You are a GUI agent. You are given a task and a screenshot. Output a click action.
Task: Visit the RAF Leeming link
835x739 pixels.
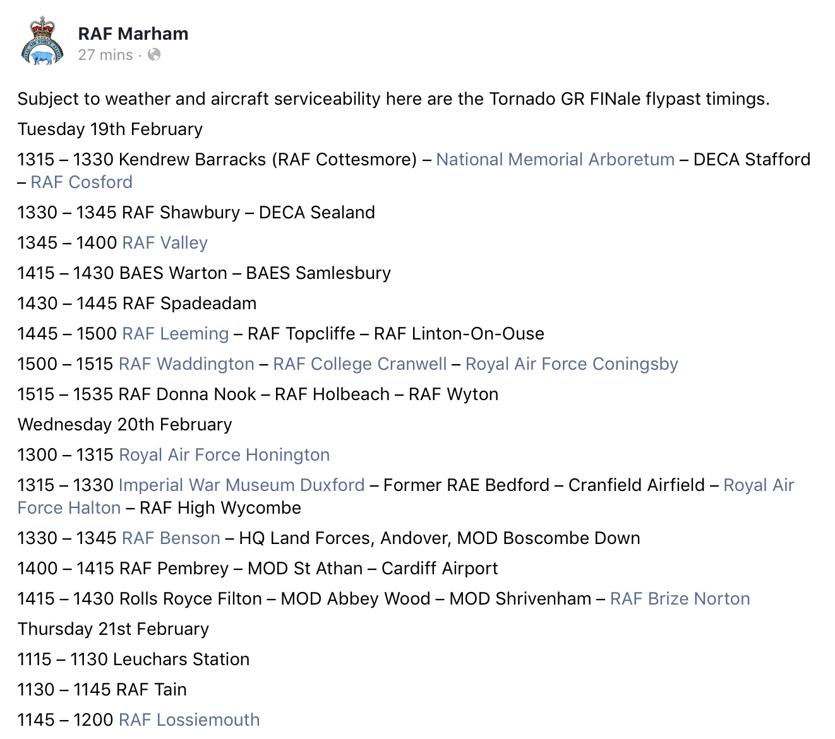[x=176, y=333]
